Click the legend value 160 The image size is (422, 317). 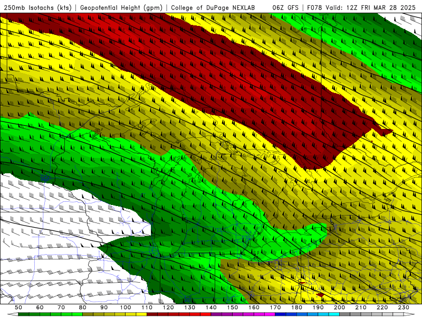pyautogui.click(x=254, y=307)
